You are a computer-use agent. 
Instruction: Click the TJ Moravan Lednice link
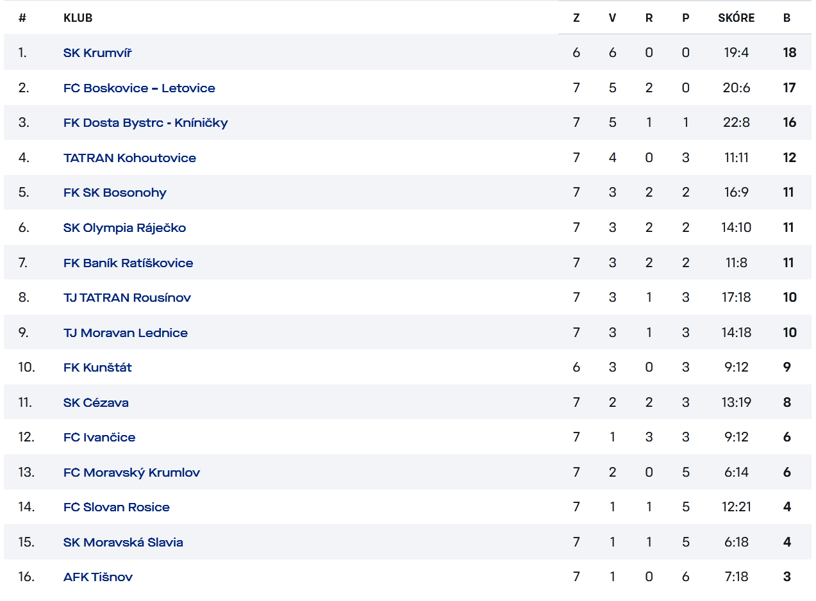(x=126, y=333)
